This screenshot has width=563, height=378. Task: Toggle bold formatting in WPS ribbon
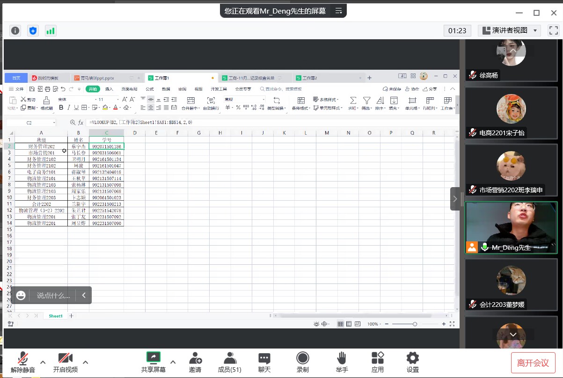(x=61, y=108)
